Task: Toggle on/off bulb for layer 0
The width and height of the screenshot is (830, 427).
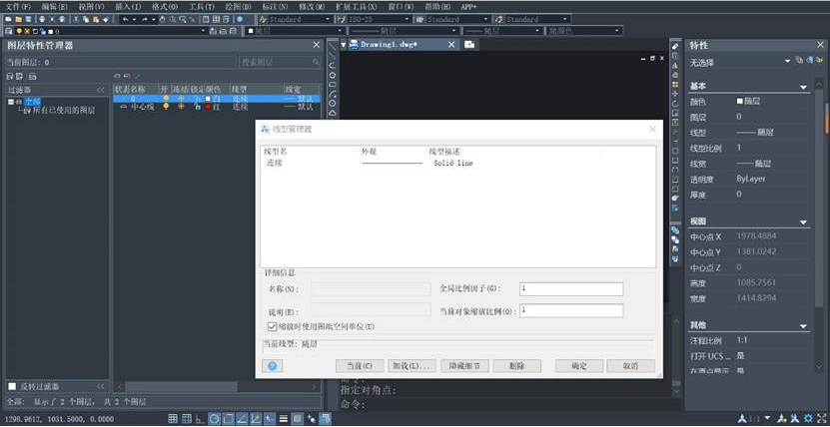Action: (166, 99)
